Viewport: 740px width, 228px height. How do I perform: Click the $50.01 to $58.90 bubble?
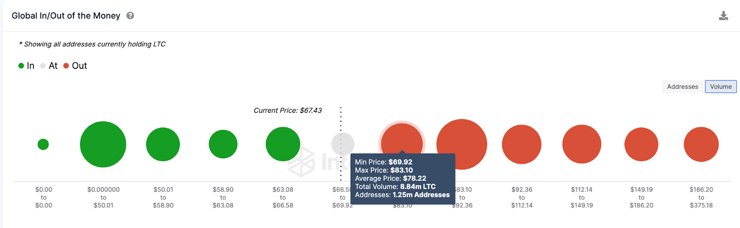pyautogui.click(x=163, y=144)
